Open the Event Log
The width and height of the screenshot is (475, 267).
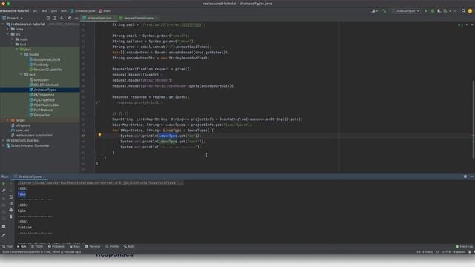(465, 247)
